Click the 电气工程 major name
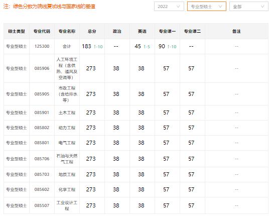Image resolution: width=271 pixels, height=216 pixels. click(x=67, y=143)
